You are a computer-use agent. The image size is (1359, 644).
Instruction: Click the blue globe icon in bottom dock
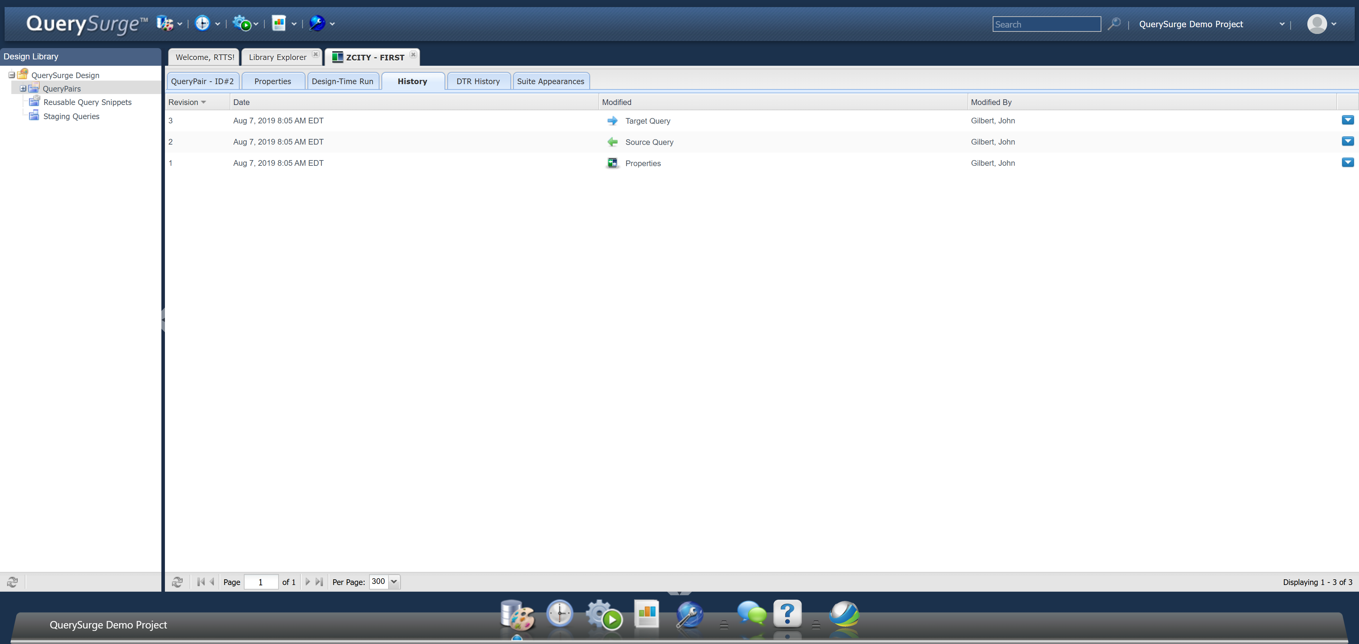tap(844, 614)
